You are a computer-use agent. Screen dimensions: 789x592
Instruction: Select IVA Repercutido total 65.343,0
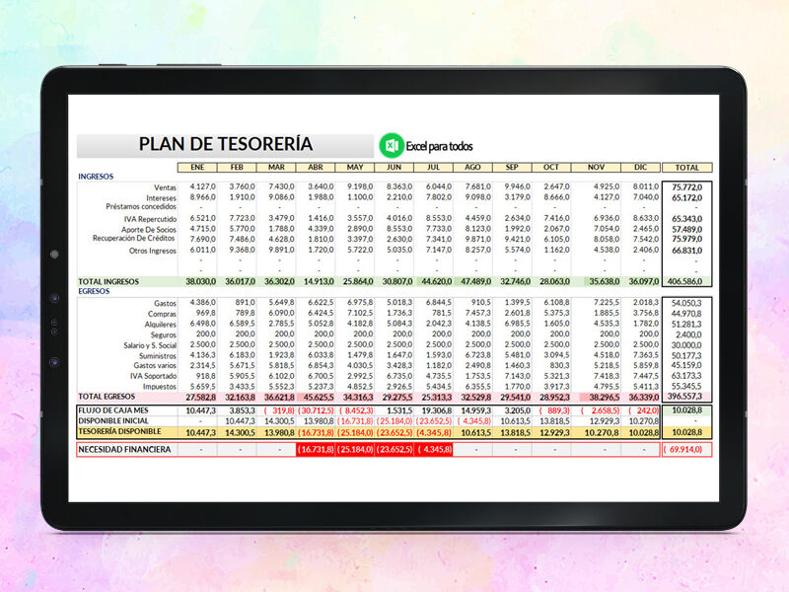[x=686, y=219]
